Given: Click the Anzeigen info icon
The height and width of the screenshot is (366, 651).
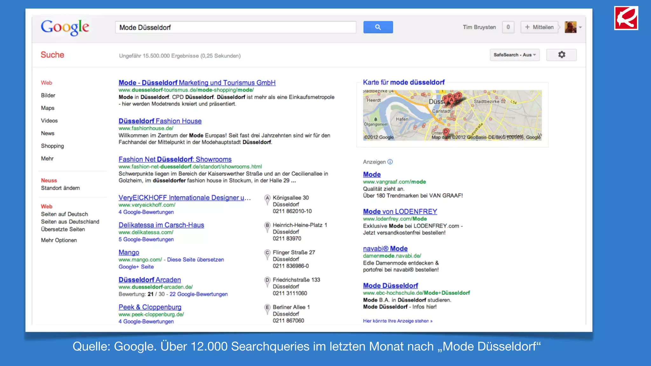Looking at the screenshot, I should (390, 162).
